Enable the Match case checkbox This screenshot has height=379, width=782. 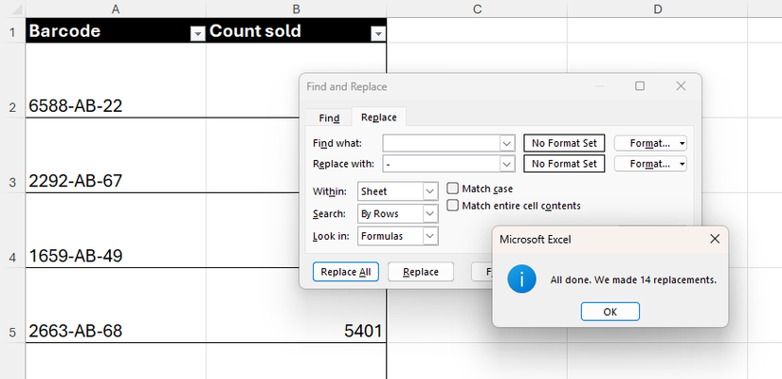coord(452,189)
